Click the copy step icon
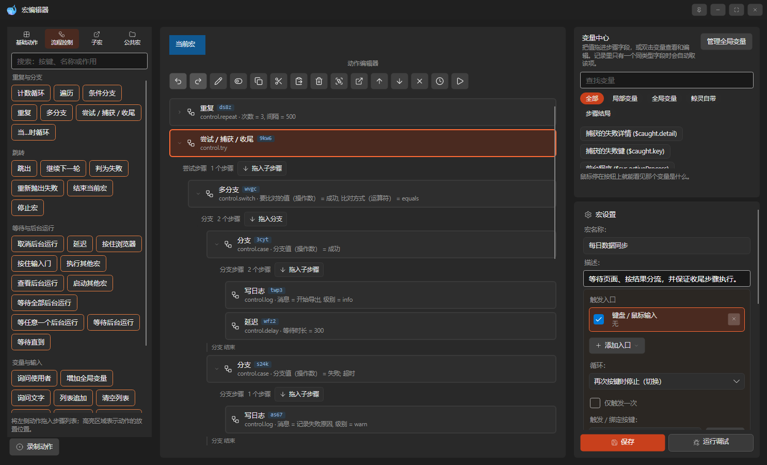This screenshot has height=465, width=767. coord(259,81)
